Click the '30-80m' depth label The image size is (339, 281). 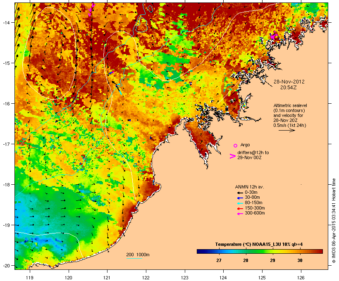tap(252, 198)
